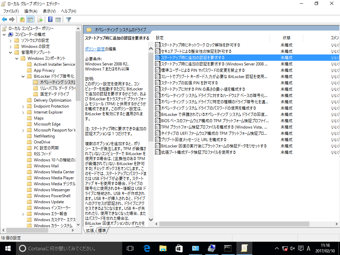This screenshot has height=255, width=340.
Task: Open the Windows Start menu
Action: (x=8, y=248)
